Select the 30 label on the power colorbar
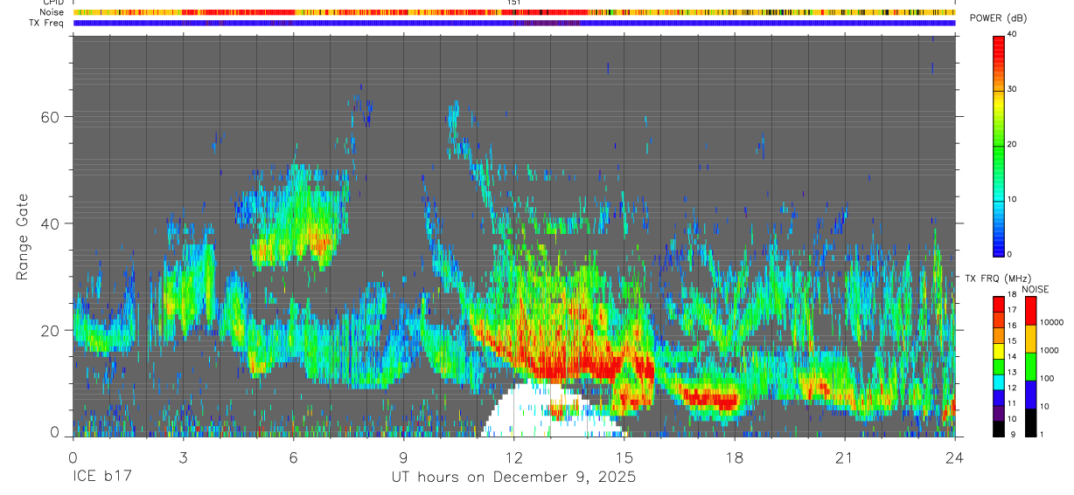Viewport: 1074px width, 495px height. coord(1013,89)
